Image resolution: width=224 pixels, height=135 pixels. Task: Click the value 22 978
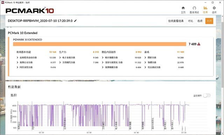181,62
